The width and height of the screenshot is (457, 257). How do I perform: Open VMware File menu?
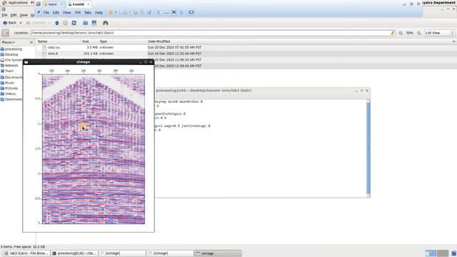(x=46, y=13)
